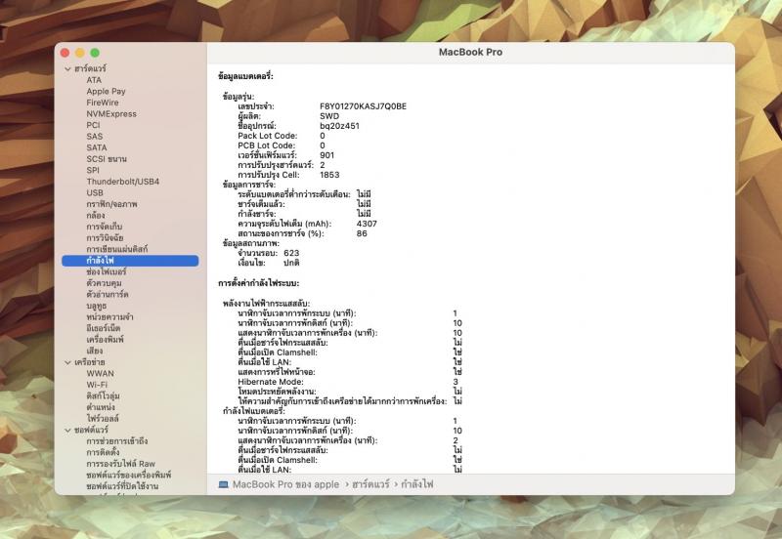Viewport: 782px width, 539px height.
Task: Click กำลังไฟ in the bottom path bar
Action: coord(417,484)
